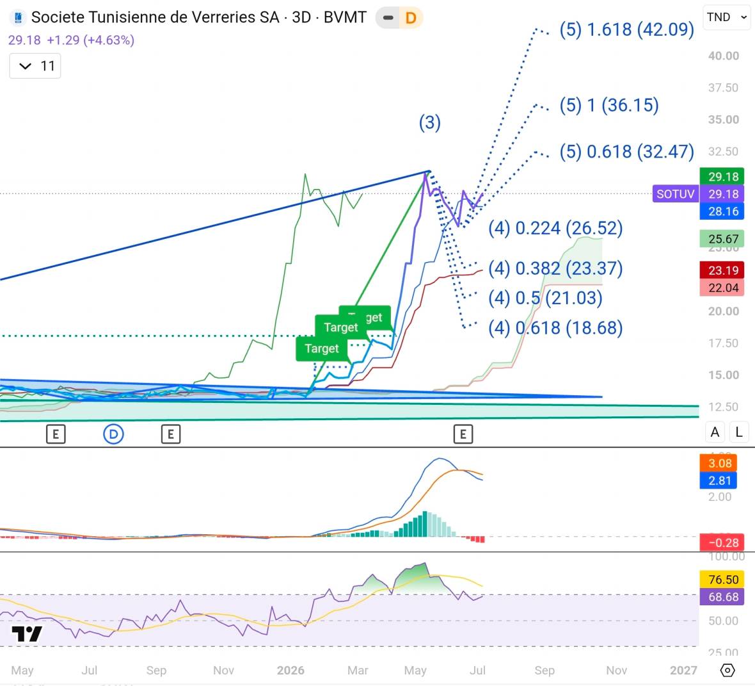This screenshot has width=755, height=686.
Task: Toggle auto scale with the A button
Action: (x=715, y=432)
